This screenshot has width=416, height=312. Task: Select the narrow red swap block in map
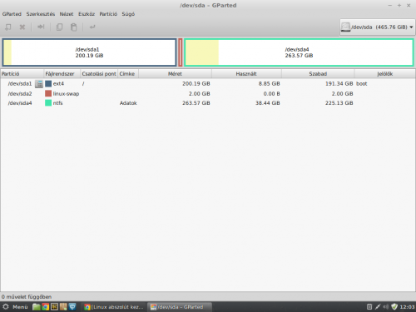pos(181,52)
